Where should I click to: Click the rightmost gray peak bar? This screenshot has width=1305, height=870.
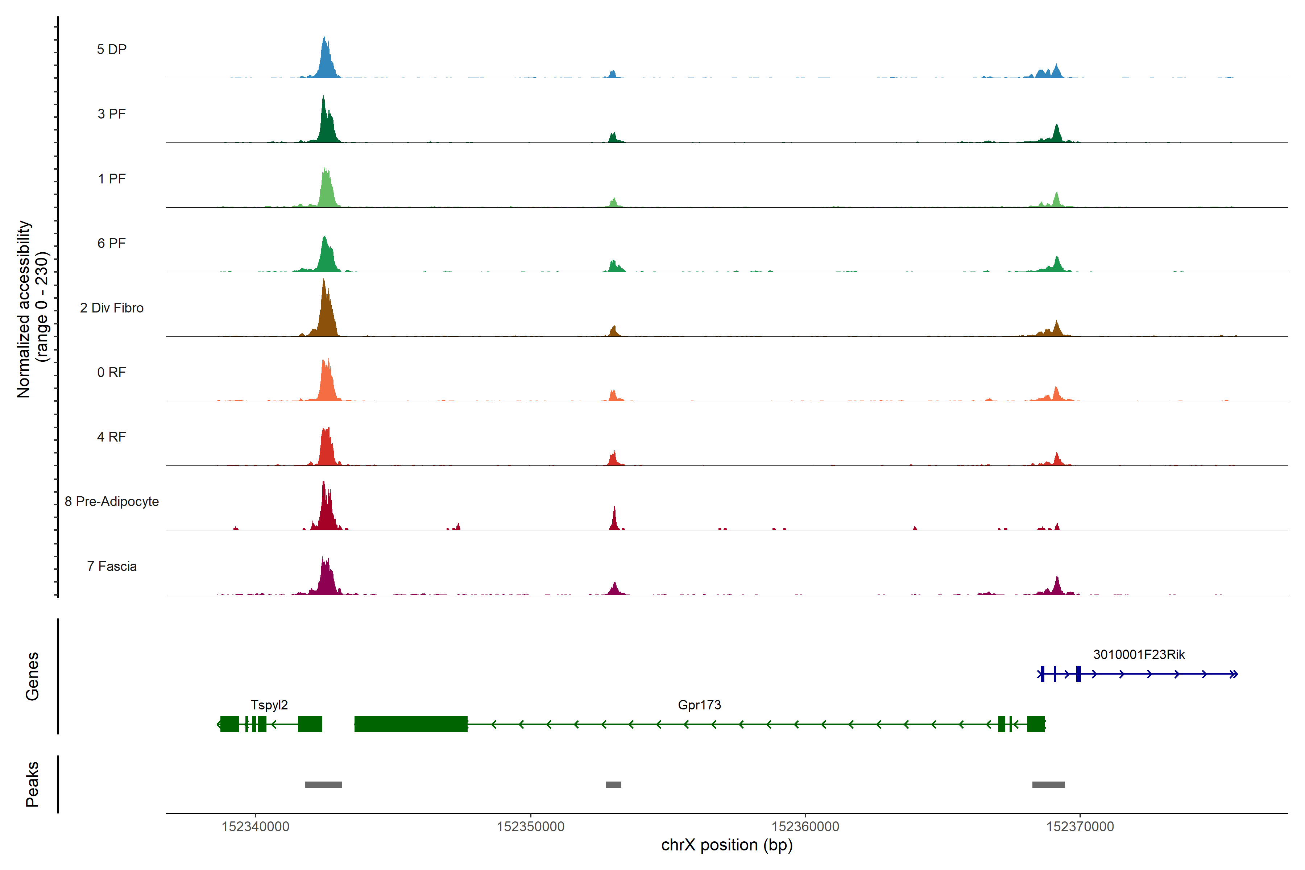pyautogui.click(x=1048, y=784)
